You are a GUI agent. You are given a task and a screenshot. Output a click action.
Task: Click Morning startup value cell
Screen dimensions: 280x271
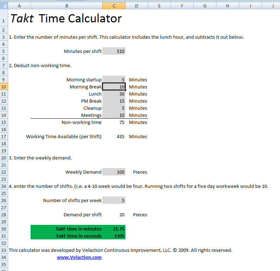[114, 80]
